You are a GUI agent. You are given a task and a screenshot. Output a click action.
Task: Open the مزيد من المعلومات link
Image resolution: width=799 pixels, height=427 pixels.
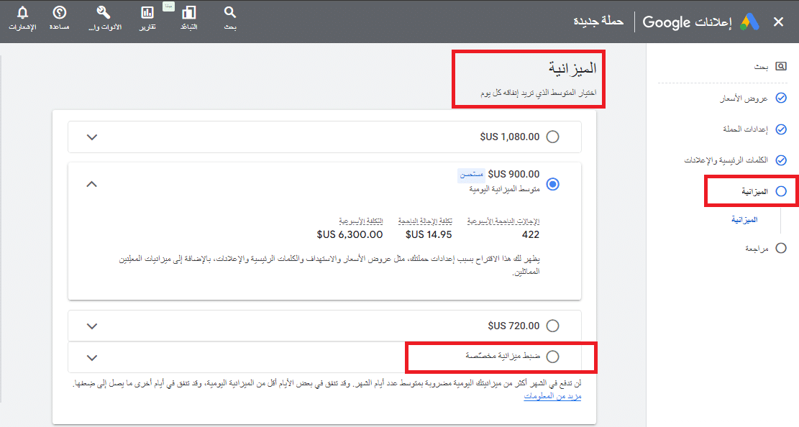(x=552, y=396)
